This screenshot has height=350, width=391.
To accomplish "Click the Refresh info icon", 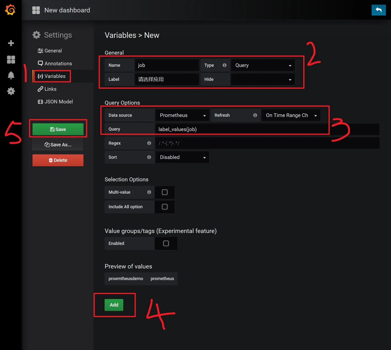I will (x=255, y=115).
